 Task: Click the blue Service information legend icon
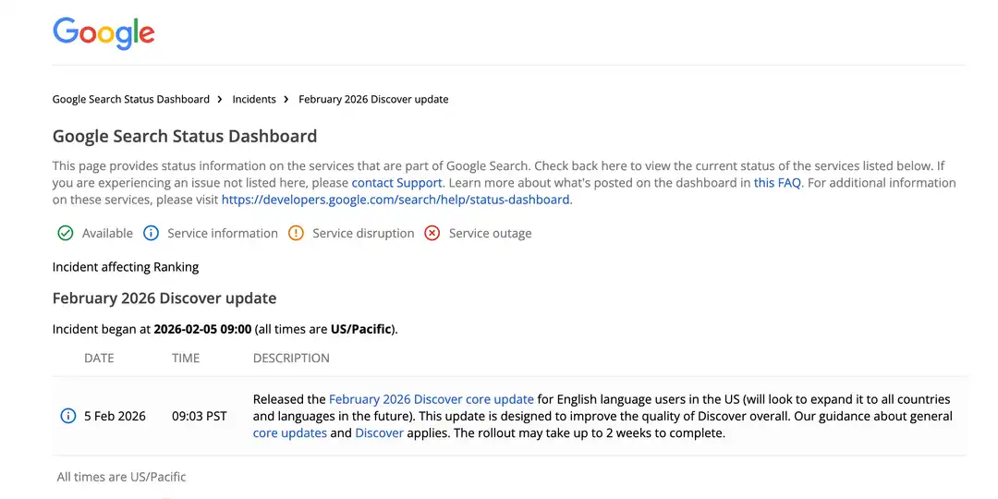152,233
